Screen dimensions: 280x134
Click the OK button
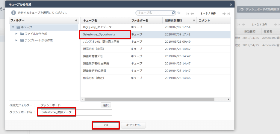coord(106,125)
